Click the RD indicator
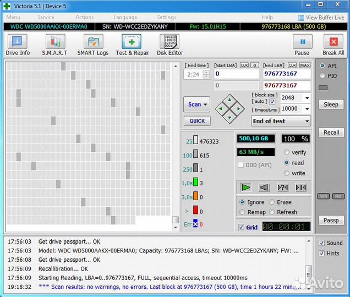 point(338,196)
